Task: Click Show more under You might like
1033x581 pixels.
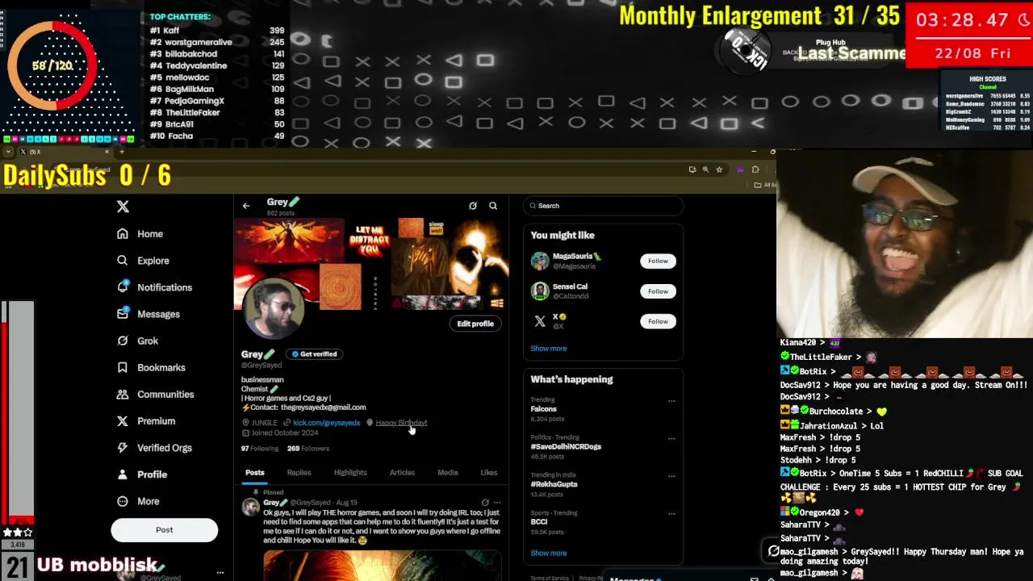Action: [549, 349]
